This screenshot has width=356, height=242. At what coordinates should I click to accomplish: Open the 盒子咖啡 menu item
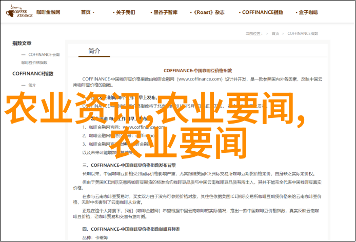tap(307, 12)
